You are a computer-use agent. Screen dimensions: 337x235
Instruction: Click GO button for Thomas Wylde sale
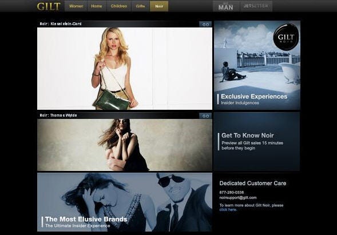coord(205,116)
